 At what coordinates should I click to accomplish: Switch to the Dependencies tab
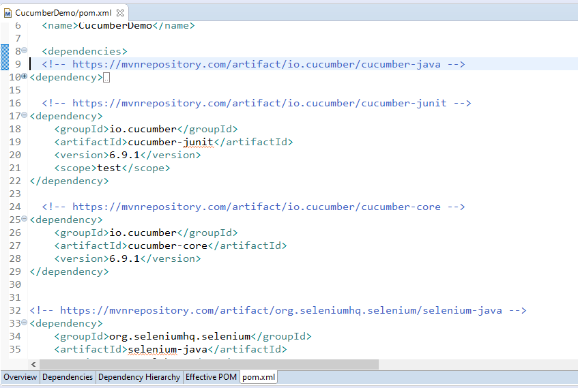tap(68, 377)
